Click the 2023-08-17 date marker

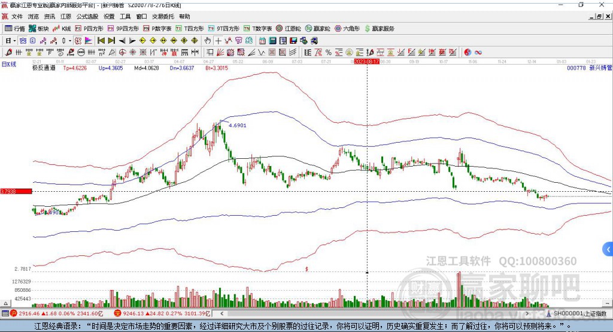pyautogui.click(x=367, y=62)
